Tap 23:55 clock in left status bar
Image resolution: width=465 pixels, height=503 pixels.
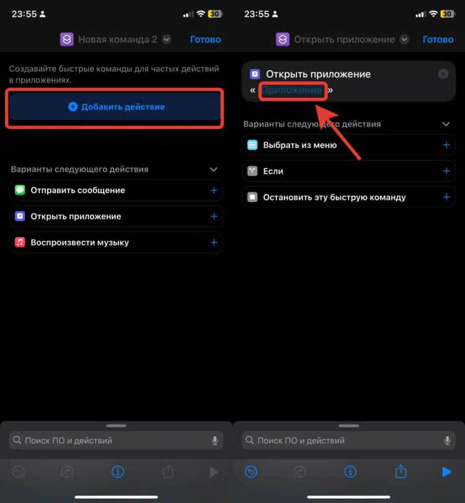[24, 14]
